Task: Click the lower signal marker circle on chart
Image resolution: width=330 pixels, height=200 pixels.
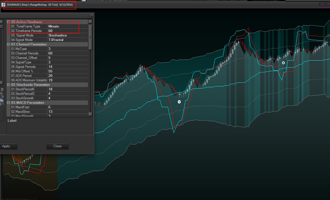Action: click(x=179, y=102)
